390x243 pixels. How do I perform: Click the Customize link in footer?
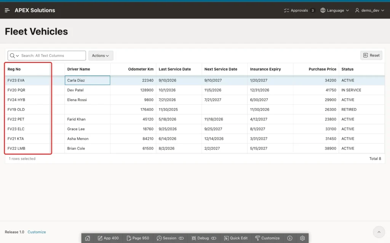(37, 232)
